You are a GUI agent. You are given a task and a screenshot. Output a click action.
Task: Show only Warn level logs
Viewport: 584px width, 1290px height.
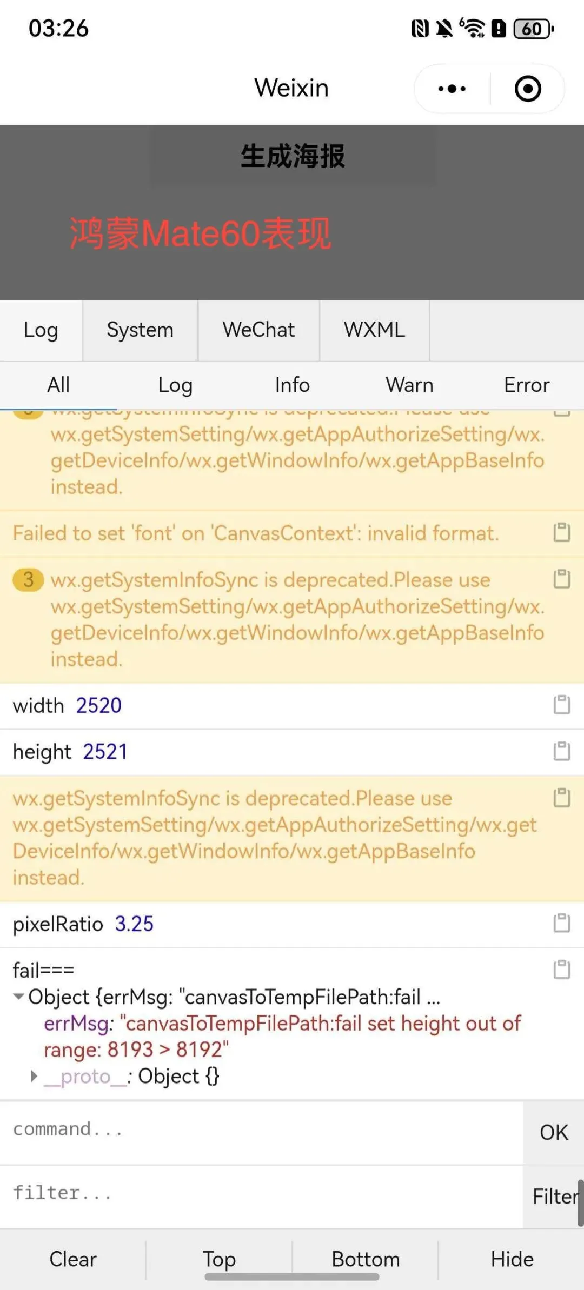click(x=409, y=385)
